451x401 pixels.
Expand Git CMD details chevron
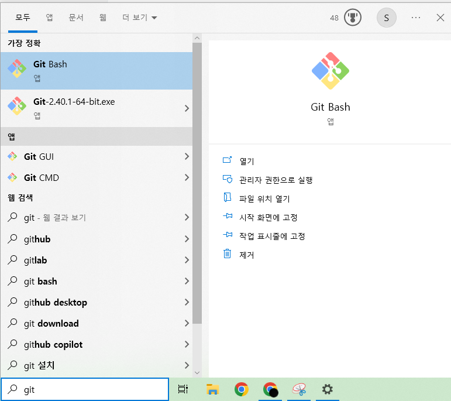187,177
